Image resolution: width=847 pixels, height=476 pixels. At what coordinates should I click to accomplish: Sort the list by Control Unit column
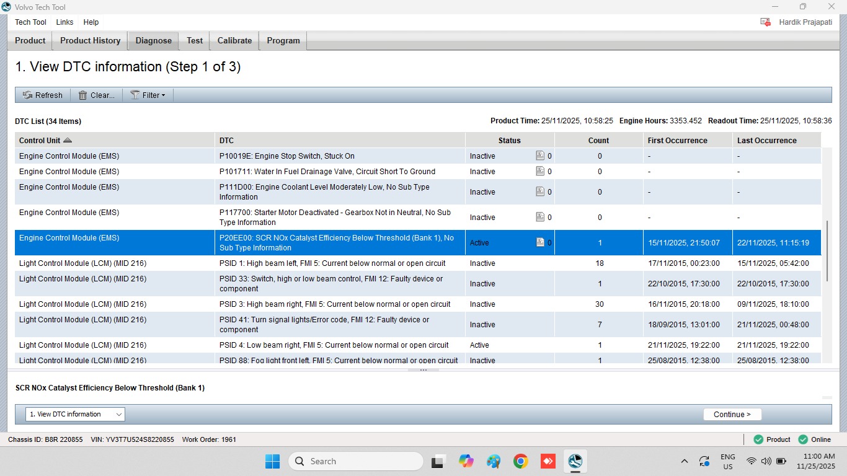click(x=115, y=141)
